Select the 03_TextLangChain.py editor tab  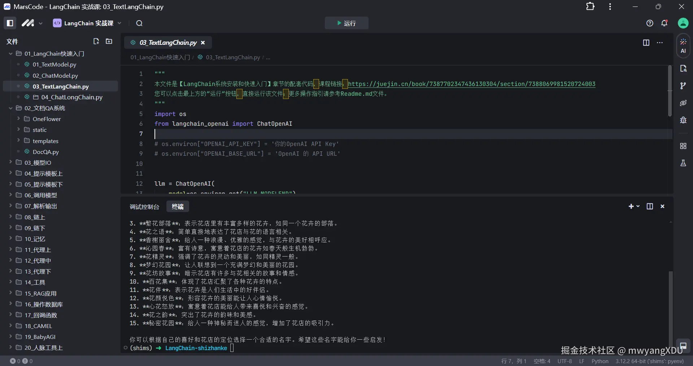[168, 43]
